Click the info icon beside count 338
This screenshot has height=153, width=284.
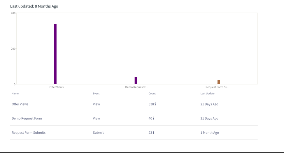point(155,104)
